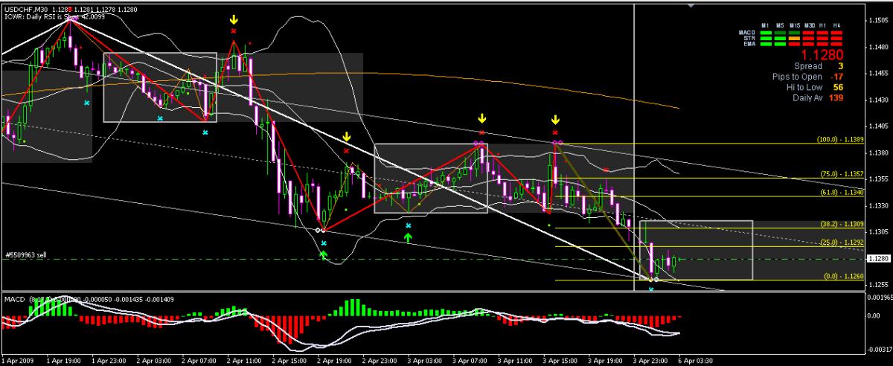This screenshot has height=366, width=893.
Task: Click the Pips to Open value -17
Action: coord(836,77)
